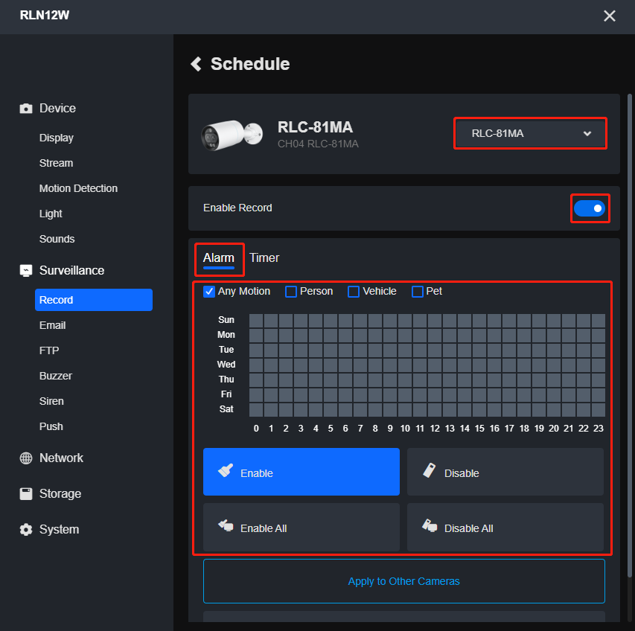This screenshot has width=635, height=631.
Task: Click the "Schedule" page heading
Action: click(250, 64)
